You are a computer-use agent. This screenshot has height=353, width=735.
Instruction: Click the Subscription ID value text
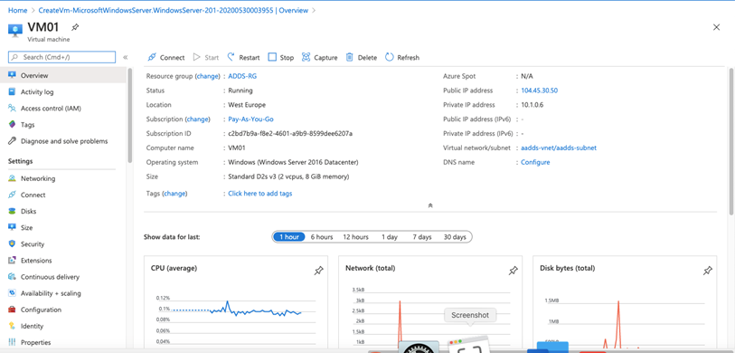tap(290, 134)
